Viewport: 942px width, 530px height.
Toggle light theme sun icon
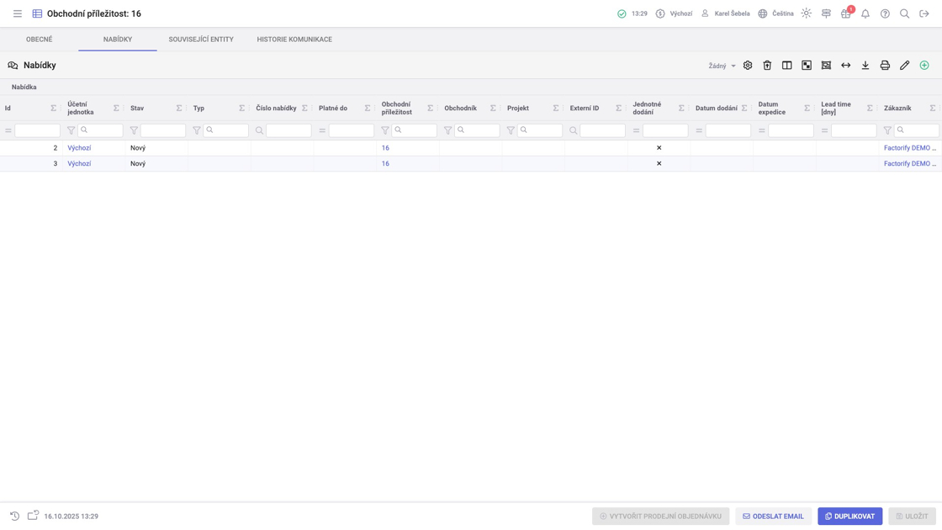click(x=807, y=13)
